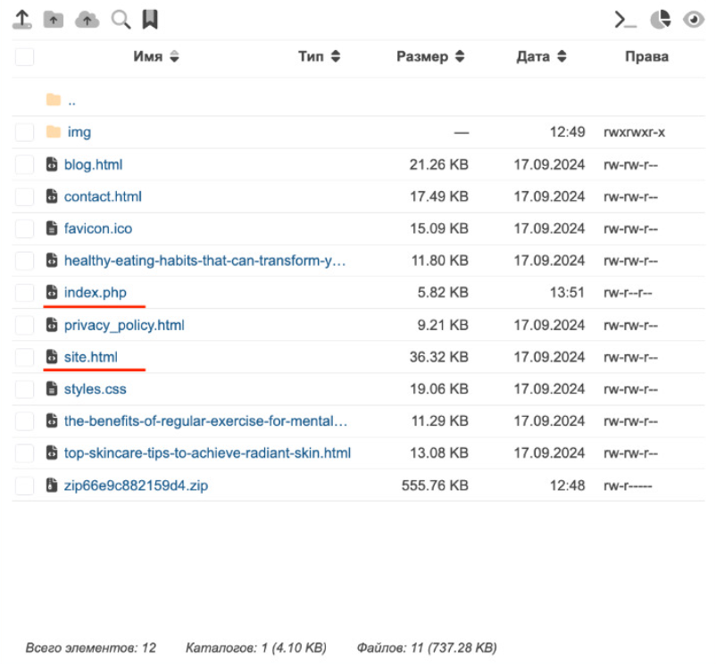
Task: Go up to parent directory (..)
Action: coord(71,100)
